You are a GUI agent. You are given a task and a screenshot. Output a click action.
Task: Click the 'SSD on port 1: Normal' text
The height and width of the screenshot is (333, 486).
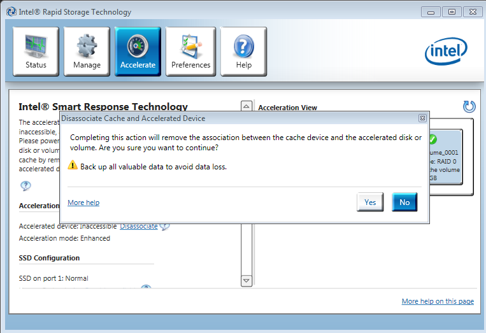click(x=54, y=278)
